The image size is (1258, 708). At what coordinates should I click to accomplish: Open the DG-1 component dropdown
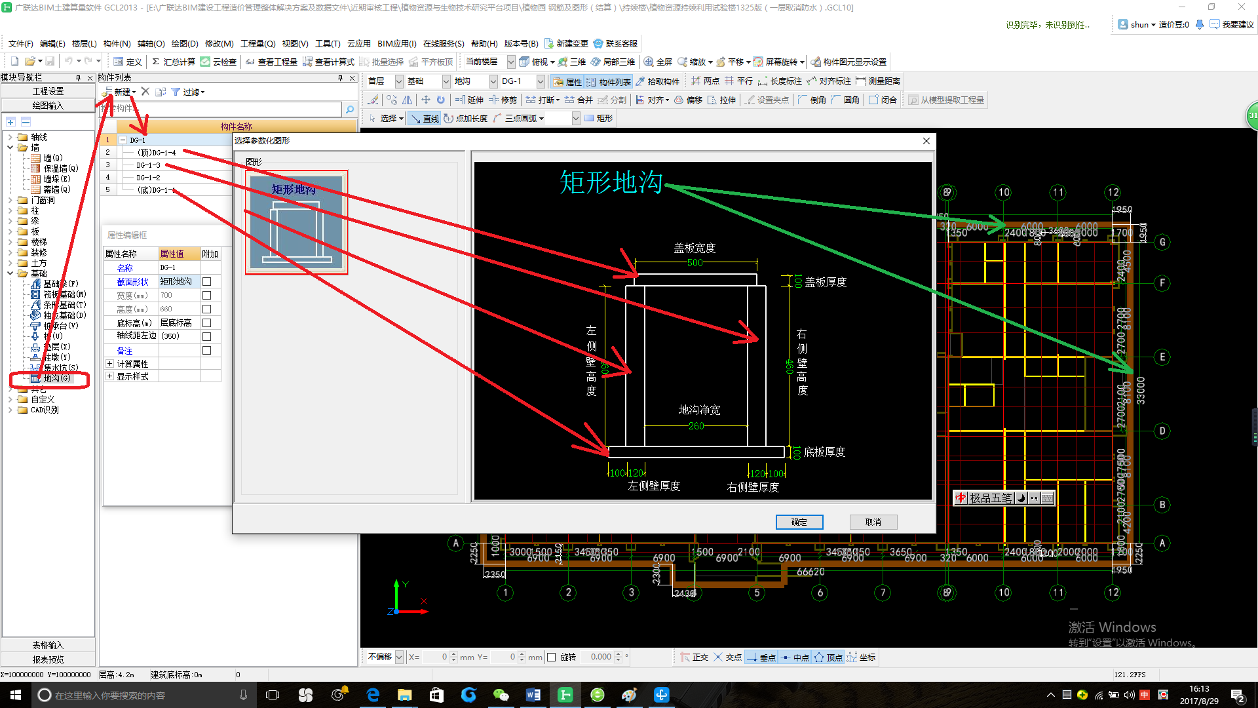(x=541, y=81)
